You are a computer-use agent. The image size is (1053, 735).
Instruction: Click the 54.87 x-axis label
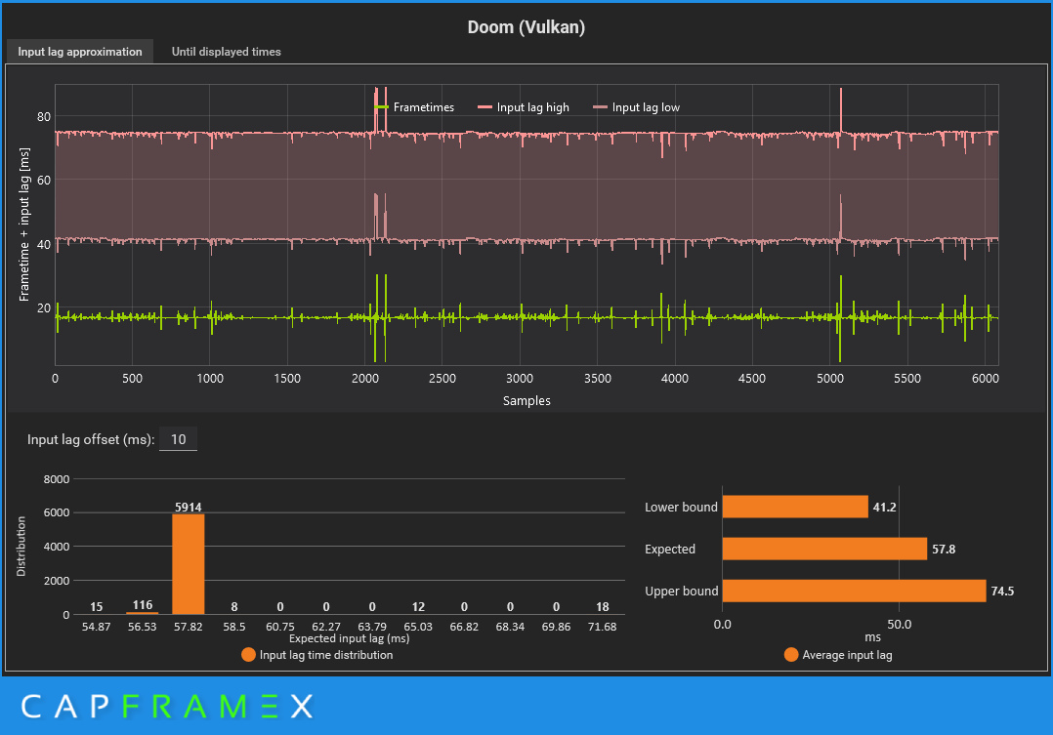tap(96, 627)
